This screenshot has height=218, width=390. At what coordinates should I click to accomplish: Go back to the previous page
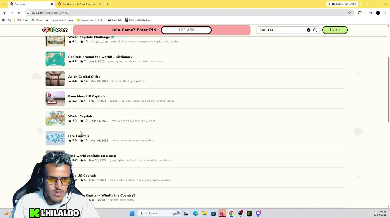[x=5, y=13]
